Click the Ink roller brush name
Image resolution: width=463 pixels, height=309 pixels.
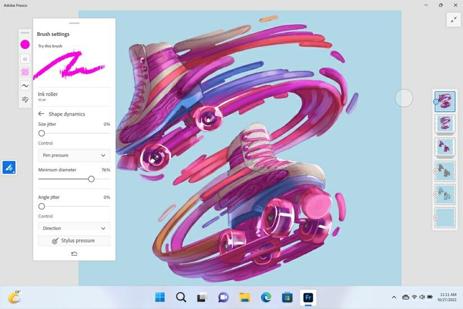point(48,94)
